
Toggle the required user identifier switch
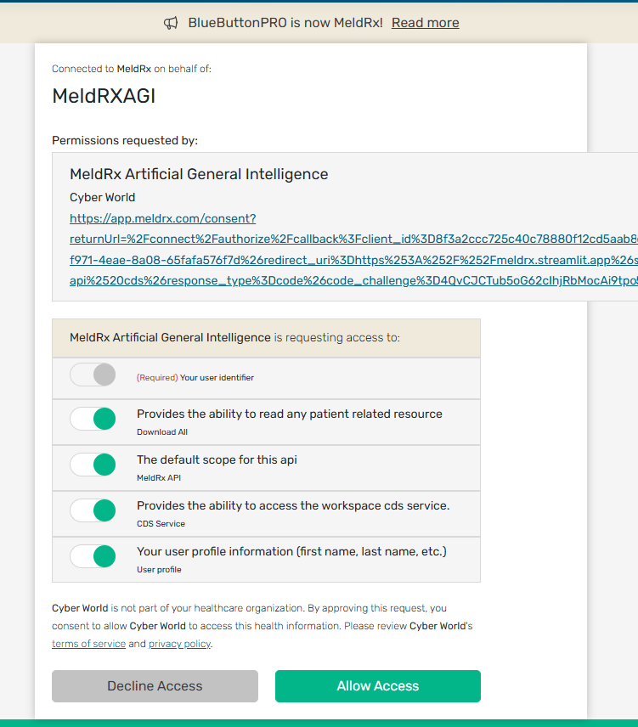pyautogui.click(x=93, y=375)
